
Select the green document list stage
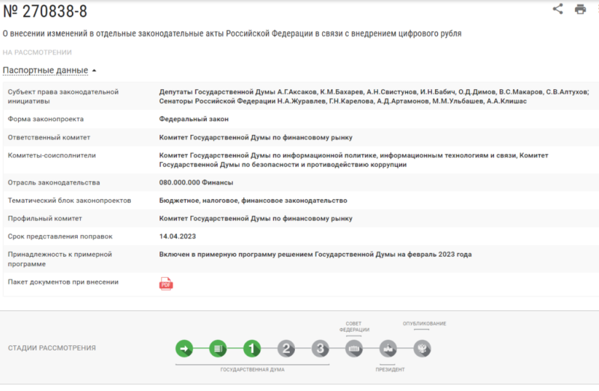click(218, 348)
